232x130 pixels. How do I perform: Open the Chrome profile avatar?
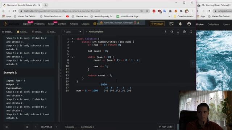click(187, 11)
